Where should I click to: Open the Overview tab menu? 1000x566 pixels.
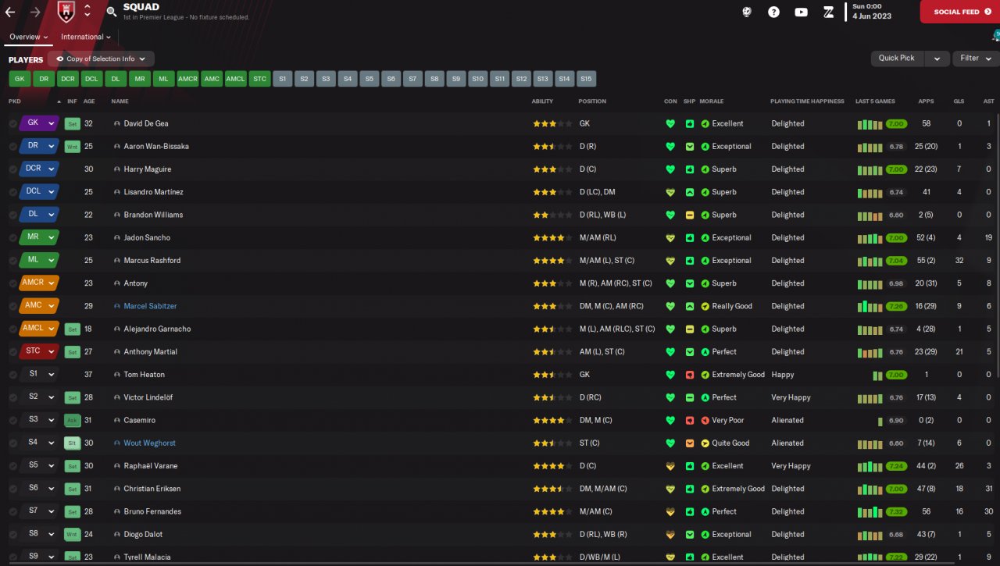[x=29, y=37]
